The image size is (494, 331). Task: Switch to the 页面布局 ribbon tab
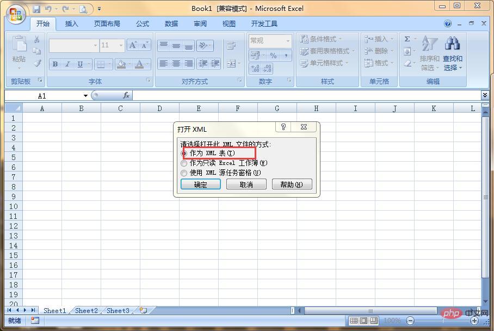[107, 23]
